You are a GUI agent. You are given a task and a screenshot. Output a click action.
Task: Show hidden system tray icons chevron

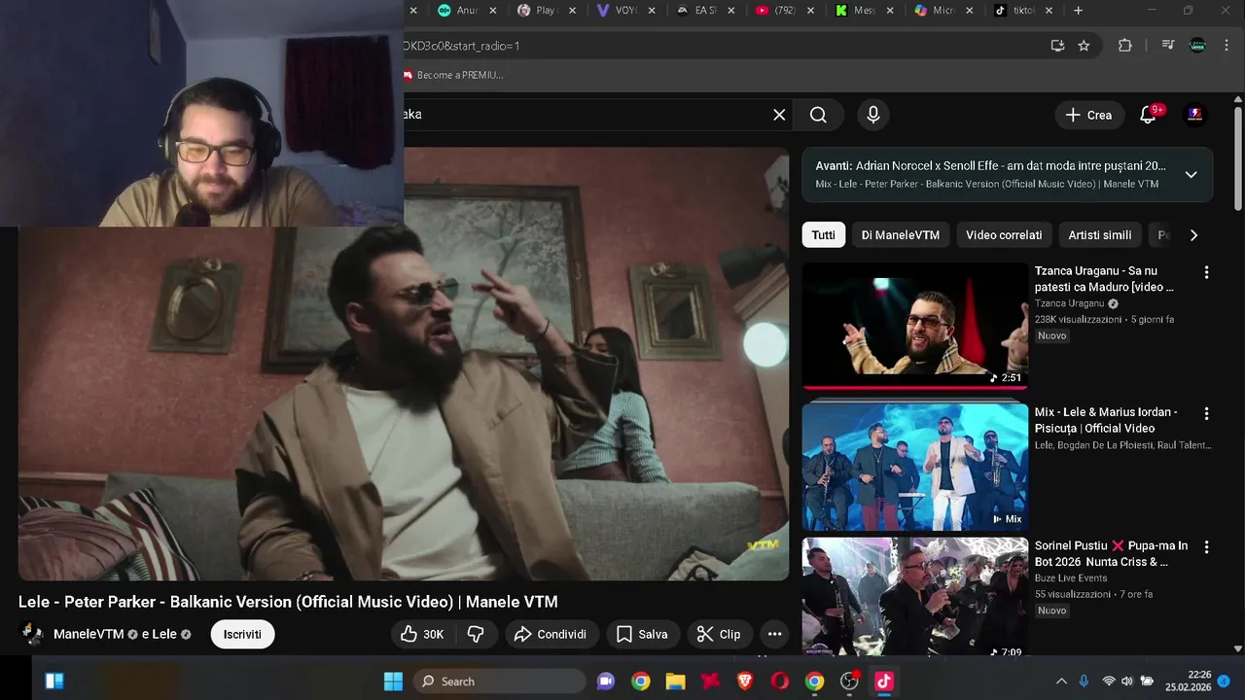pyautogui.click(x=1061, y=682)
